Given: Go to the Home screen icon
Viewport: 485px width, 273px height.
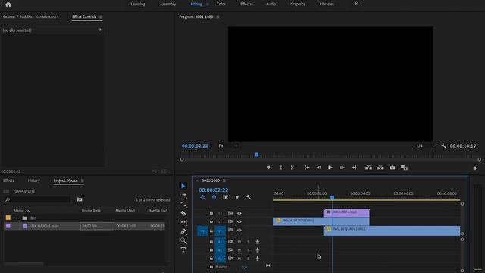Looking at the screenshot, I should (8, 5).
